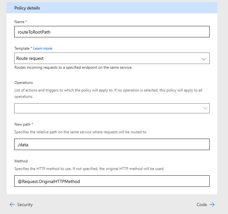Proceed to the Code step

click(x=206, y=205)
